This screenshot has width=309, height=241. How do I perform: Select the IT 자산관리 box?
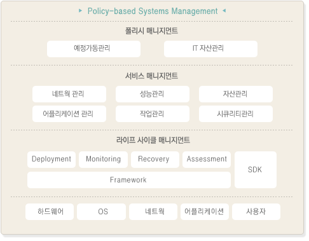coord(210,49)
